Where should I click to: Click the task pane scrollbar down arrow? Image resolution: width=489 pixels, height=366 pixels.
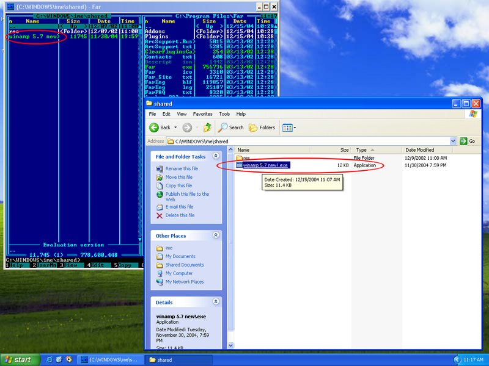point(230,345)
